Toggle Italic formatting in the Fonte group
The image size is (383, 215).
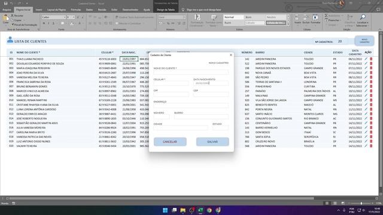48,23
